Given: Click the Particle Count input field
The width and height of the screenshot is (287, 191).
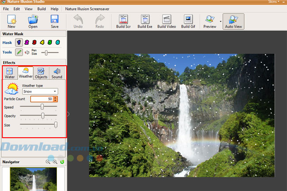Looking at the screenshot, I should pyautogui.click(x=42, y=99).
